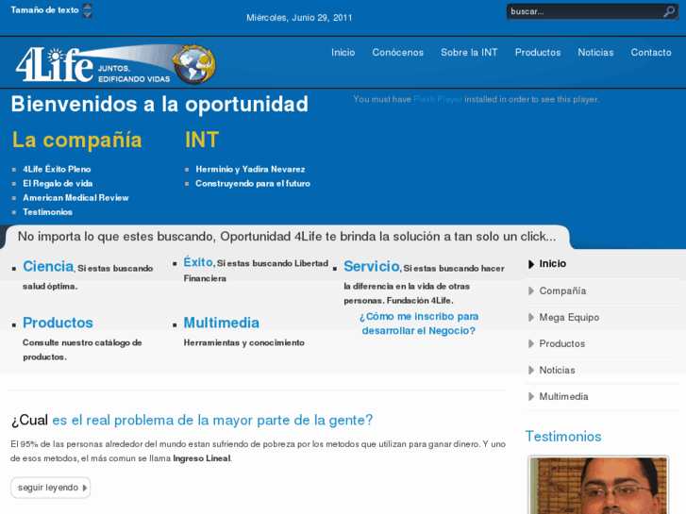This screenshot has width=686, height=514.
Task: Open Productos in top navigation
Action: [538, 53]
